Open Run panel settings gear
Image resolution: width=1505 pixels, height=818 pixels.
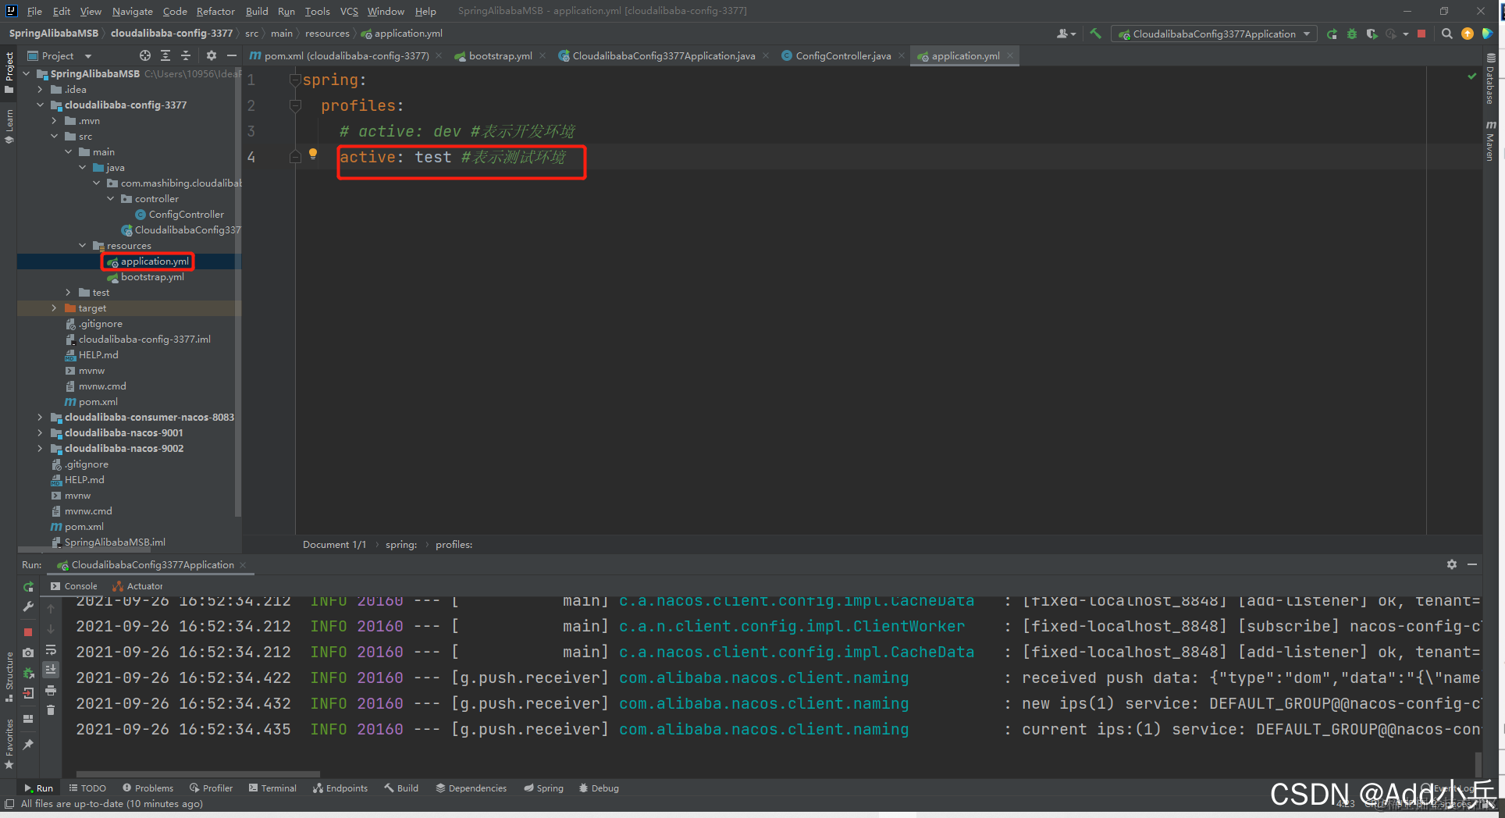(1452, 564)
